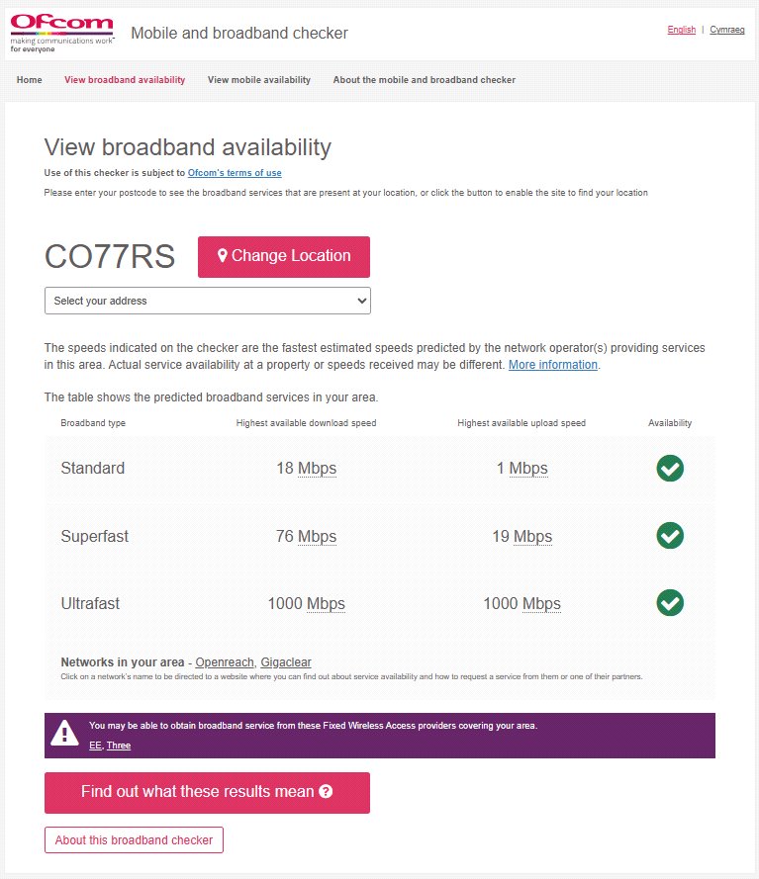Screen dimensions: 759x879
Task: Open View mobile availability page
Action: 259,80
